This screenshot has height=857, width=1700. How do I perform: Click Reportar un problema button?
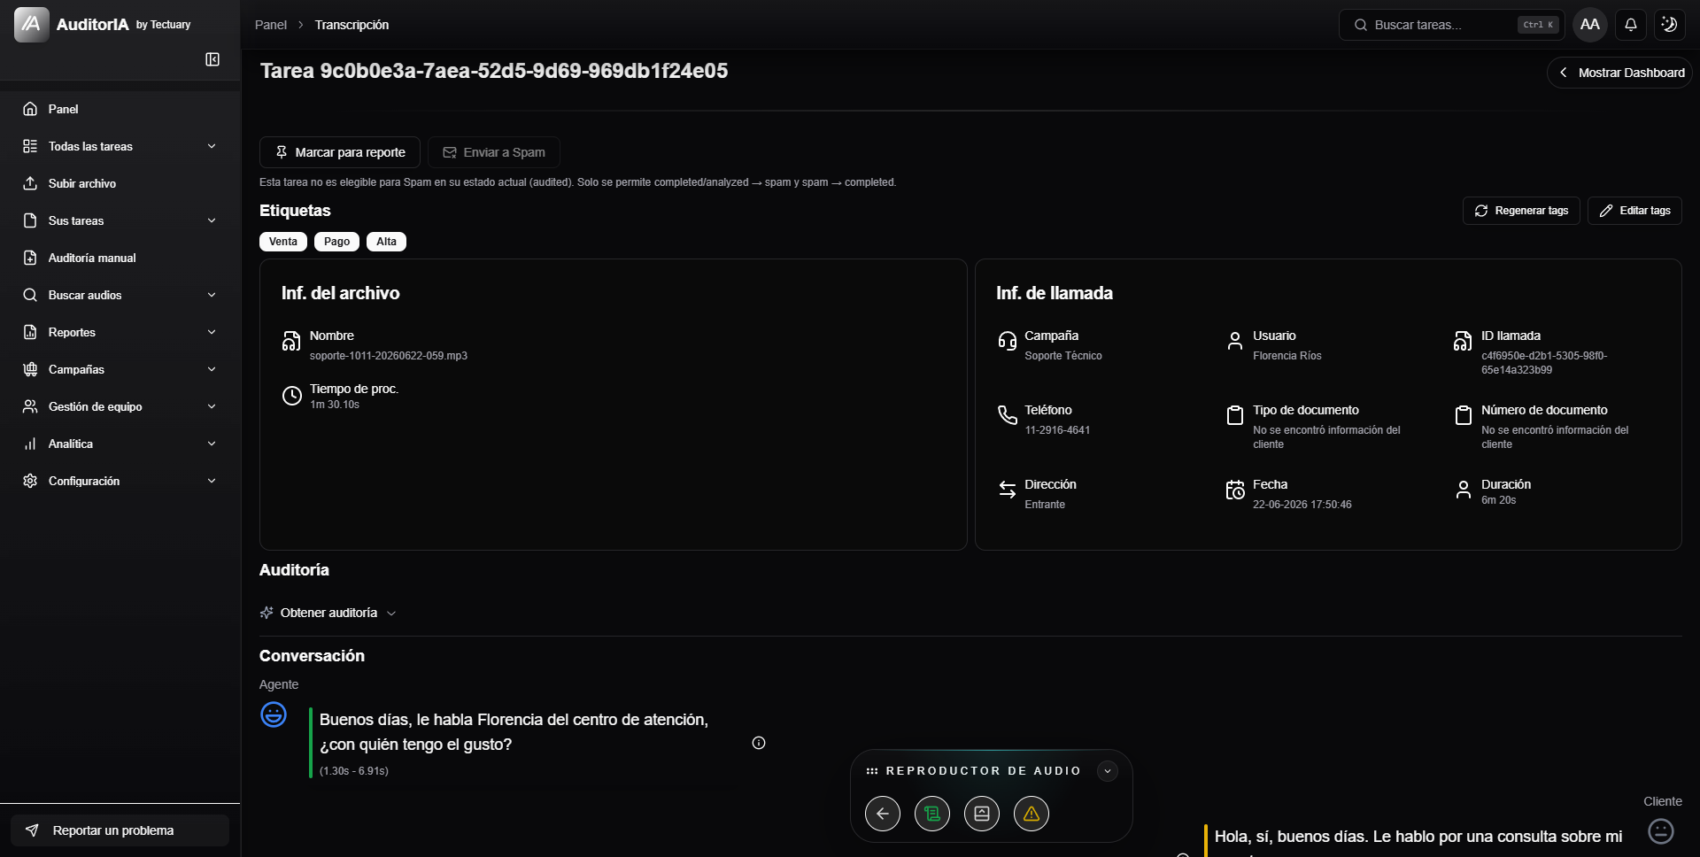pos(120,830)
